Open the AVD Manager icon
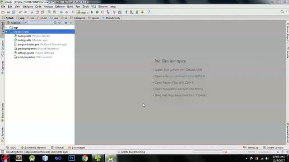The width and height of the screenshot is (289, 162). (x=131, y=12)
